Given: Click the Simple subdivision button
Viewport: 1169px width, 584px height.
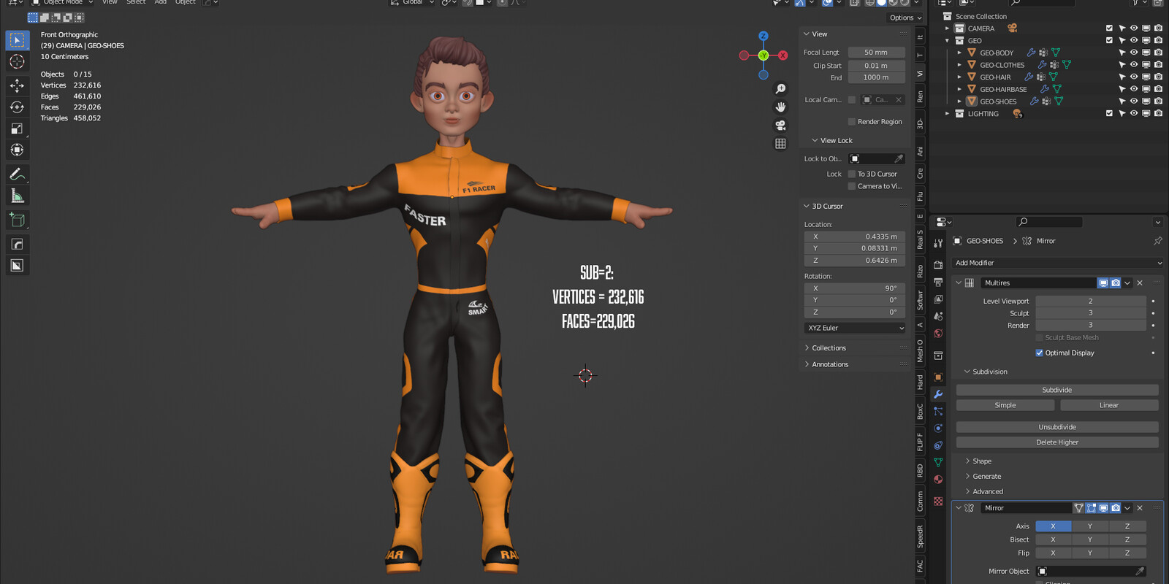Looking at the screenshot, I should coord(1005,405).
